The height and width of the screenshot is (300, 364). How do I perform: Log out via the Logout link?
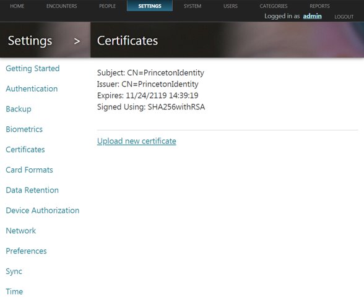[344, 17]
